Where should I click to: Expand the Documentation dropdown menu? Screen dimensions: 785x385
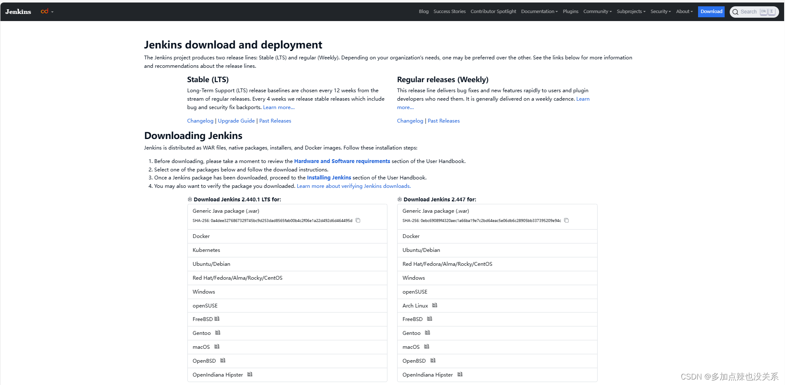click(539, 12)
